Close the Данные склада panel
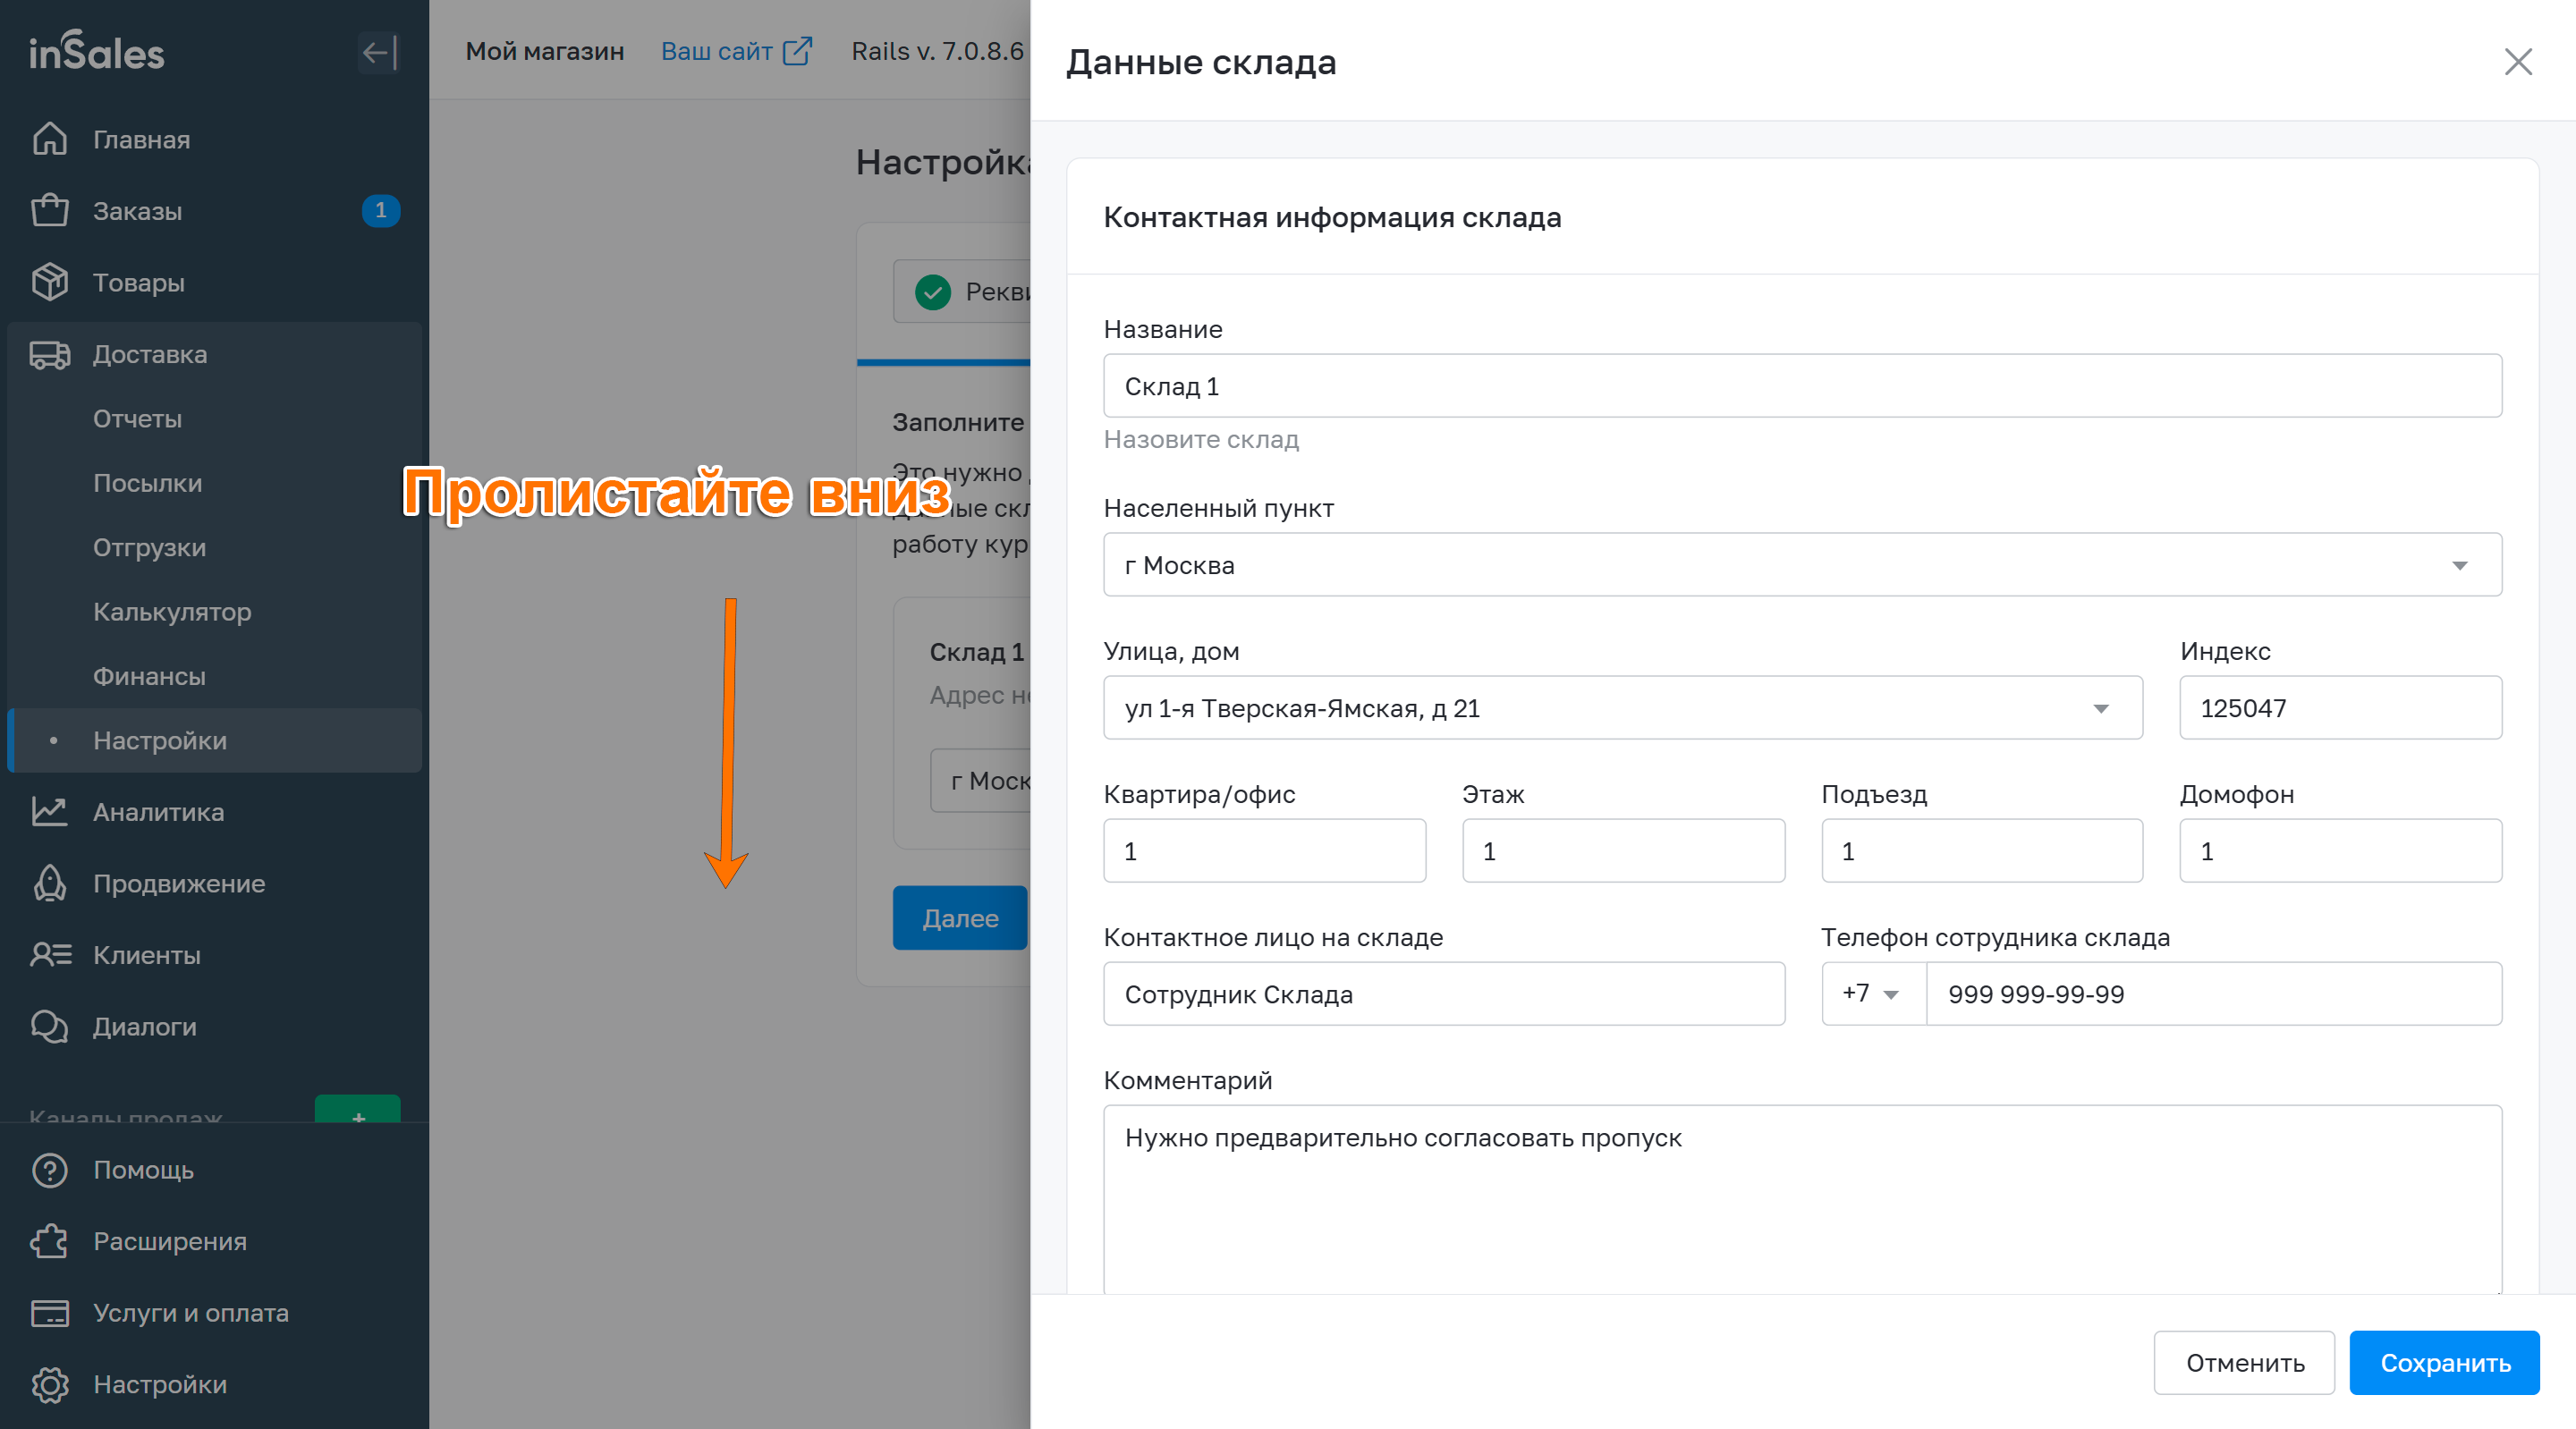Screen dimensions: 2576x1429 (2517, 62)
